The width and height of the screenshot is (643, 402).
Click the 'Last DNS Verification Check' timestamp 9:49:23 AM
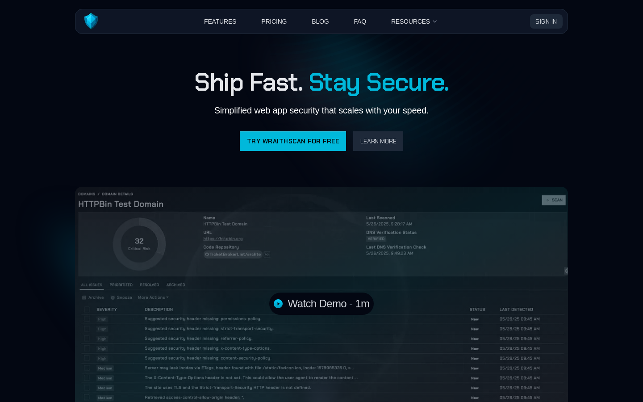tap(390, 253)
